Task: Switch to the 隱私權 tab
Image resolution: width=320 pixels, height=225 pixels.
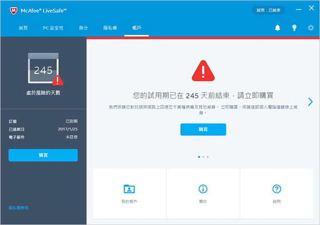Action: [110, 28]
